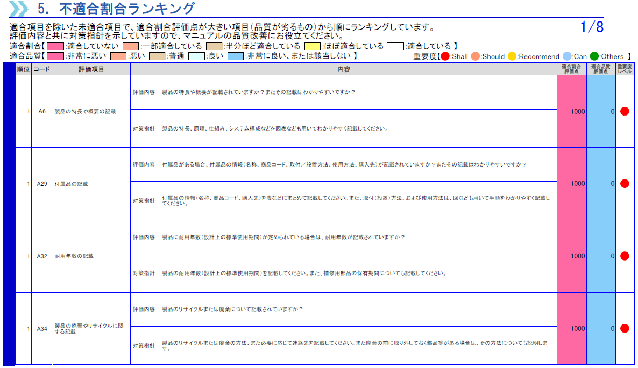The height and width of the screenshot is (368, 638).
Task: Select the pink 非常に悪い quality swatch
Action: point(56,56)
